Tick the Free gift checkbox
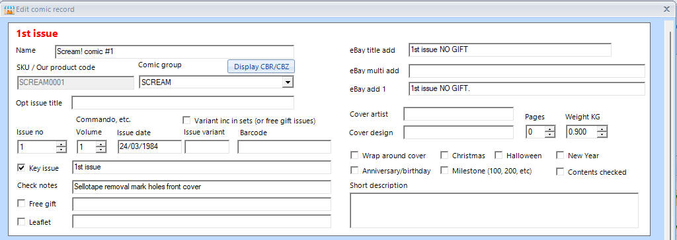 coord(21,203)
